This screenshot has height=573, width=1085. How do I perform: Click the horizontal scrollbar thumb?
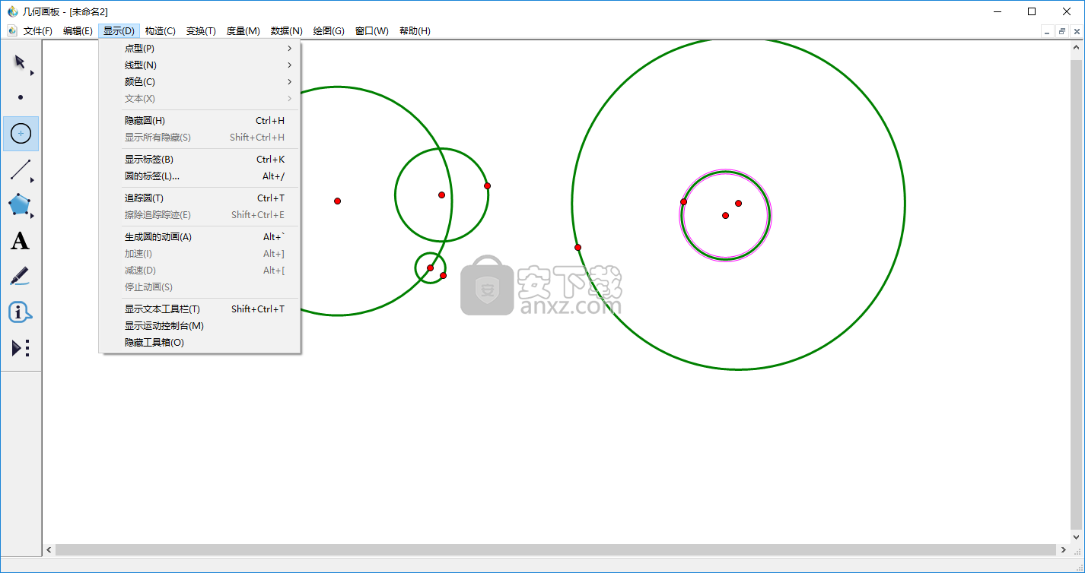(555, 549)
